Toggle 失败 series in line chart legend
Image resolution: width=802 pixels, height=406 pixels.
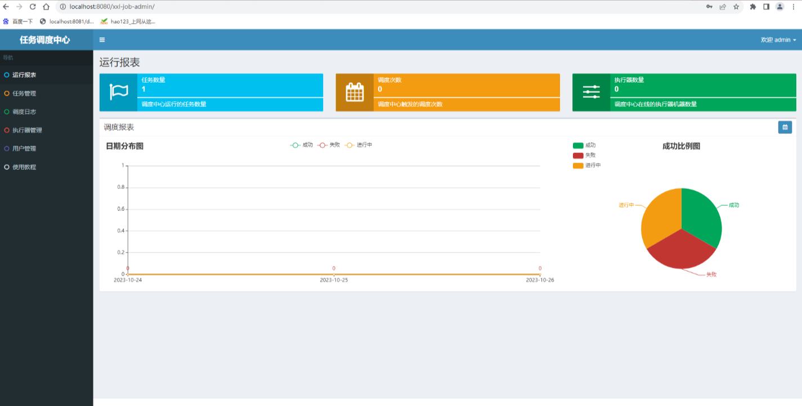329,145
